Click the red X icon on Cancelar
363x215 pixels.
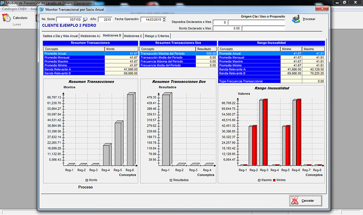pos(294,201)
